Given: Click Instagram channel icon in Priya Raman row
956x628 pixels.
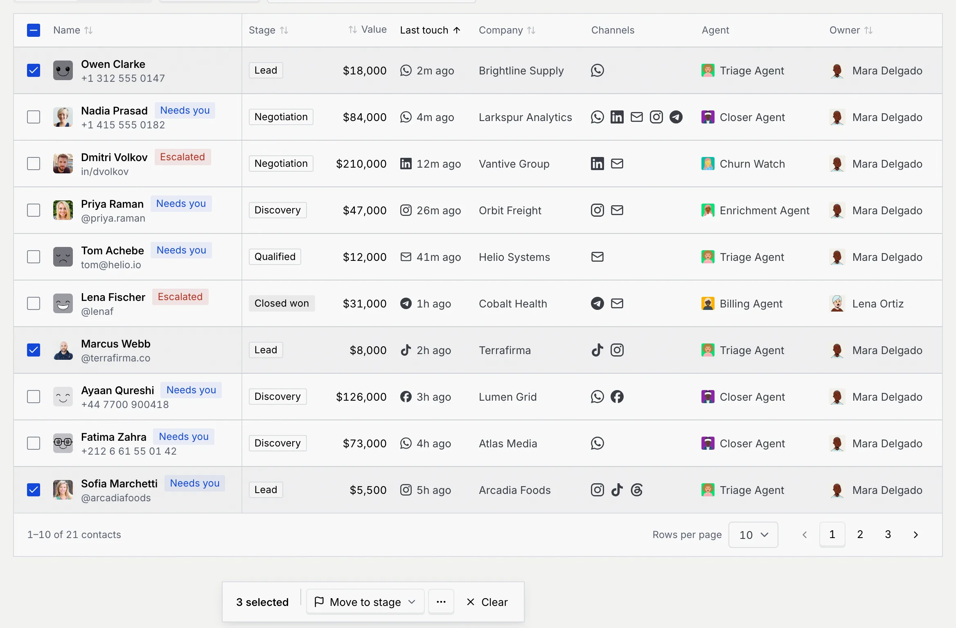Looking at the screenshot, I should 597,210.
